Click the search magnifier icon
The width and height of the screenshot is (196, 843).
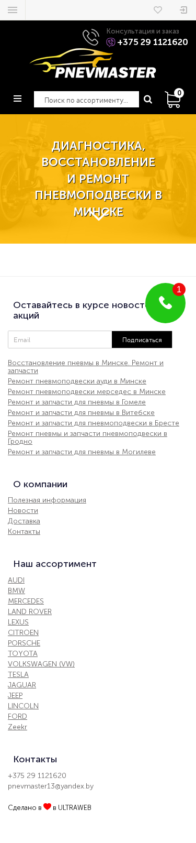pos(148,100)
